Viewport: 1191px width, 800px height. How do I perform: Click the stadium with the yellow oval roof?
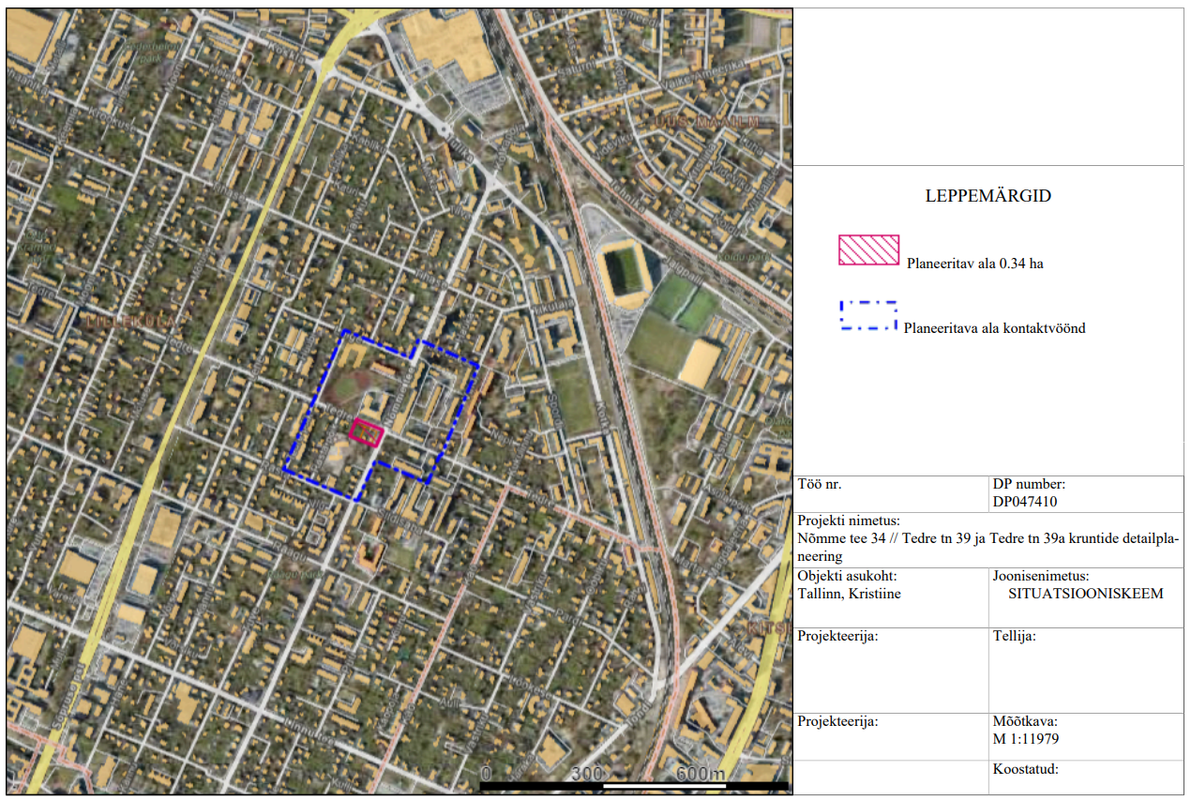pyautogui.click(x=624, y=271)
